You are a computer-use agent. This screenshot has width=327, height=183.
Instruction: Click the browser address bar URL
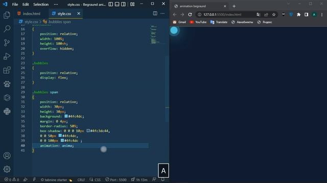click(x=222, y=15)
